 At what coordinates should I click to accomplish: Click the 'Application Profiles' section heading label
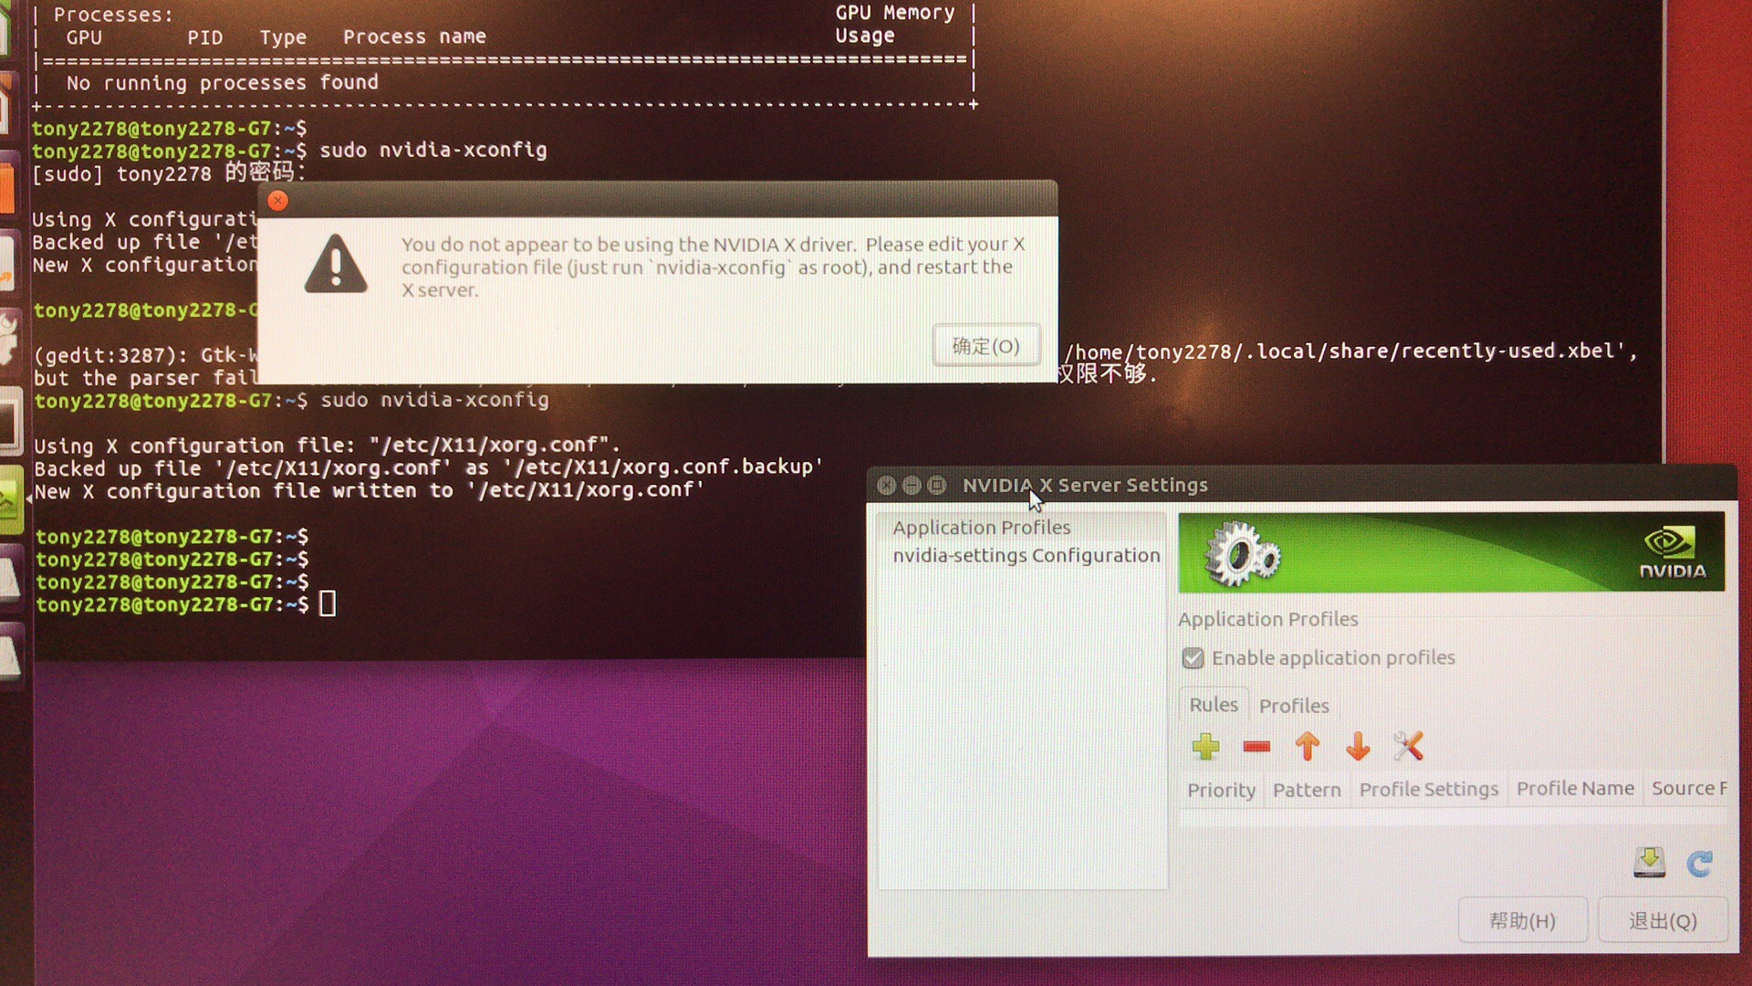tap(1267, 619)
